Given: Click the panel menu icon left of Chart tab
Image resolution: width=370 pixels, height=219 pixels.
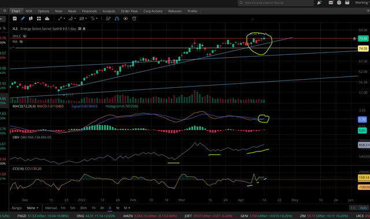Looking at the screenshot, I should (x=4, y=11).
